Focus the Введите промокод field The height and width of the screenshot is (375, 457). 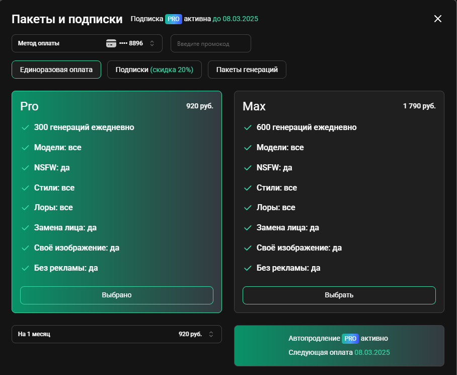211,43
